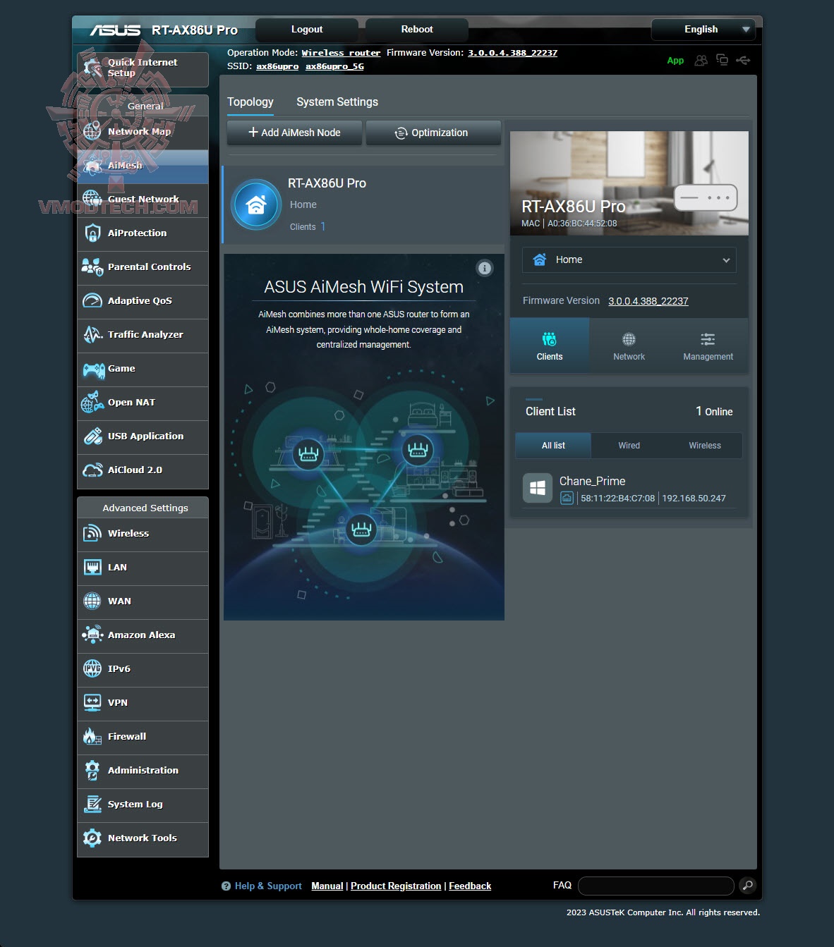Click the USB status icon in header
The width and height of the screenshot is (834, 947).
(x=743, y=60)
